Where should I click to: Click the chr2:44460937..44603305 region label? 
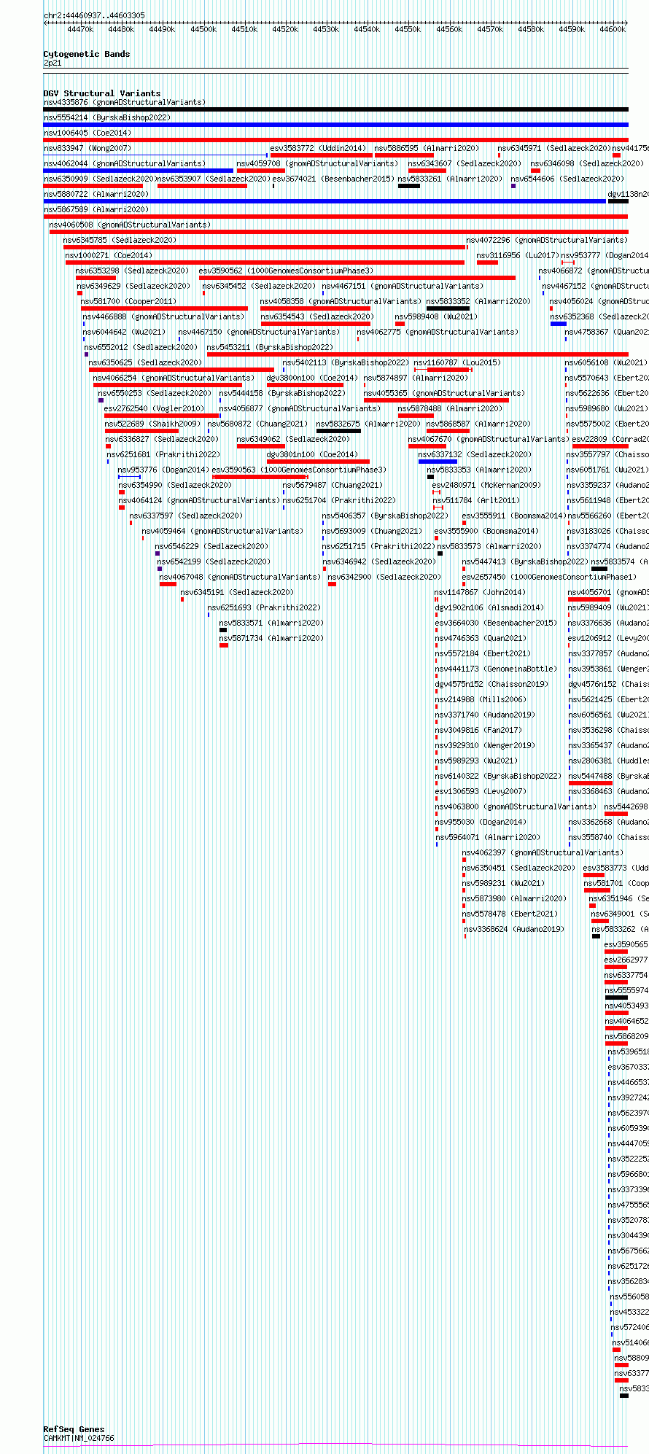[x=94, y=15]
